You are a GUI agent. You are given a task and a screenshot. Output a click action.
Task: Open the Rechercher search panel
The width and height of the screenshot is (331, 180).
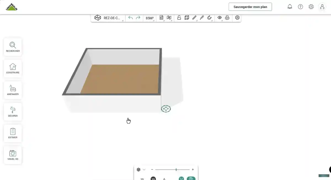click(13, 47)
